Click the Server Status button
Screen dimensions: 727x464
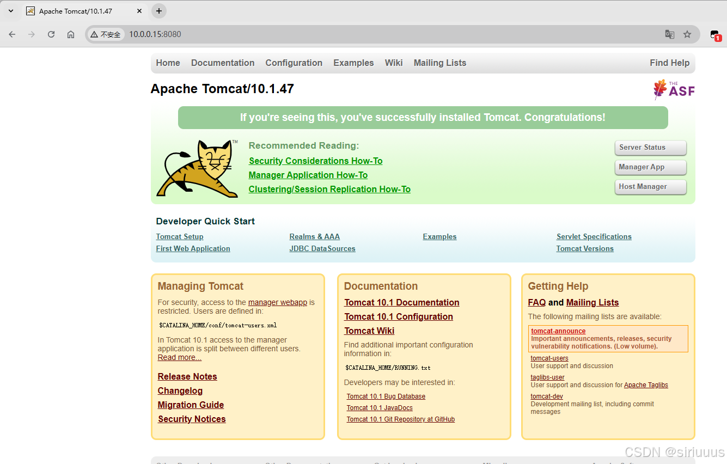[x=650, y=148]
